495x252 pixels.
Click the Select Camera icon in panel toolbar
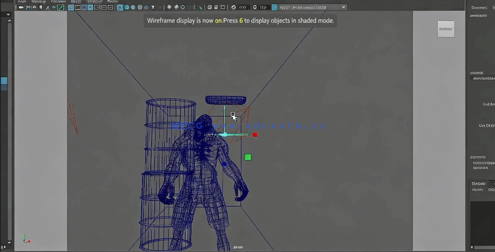[x=21, y=7]
